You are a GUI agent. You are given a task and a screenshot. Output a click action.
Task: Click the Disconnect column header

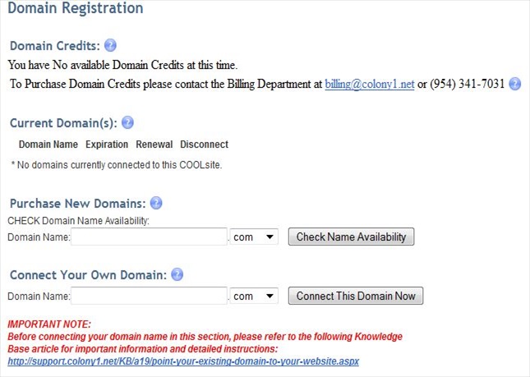tap(204, 145)
